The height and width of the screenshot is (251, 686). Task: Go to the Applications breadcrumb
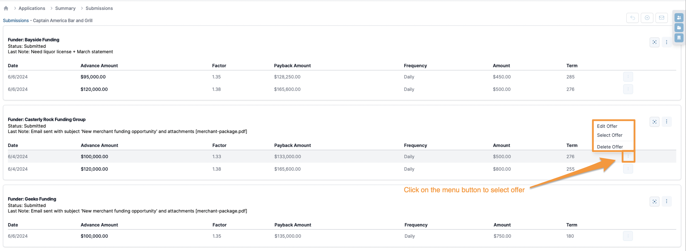[x=32, y=8]
